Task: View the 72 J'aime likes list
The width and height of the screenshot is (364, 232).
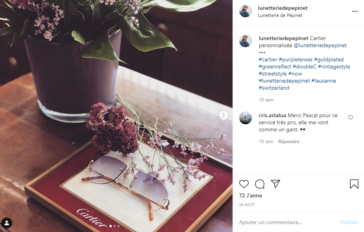Action: 251,195
